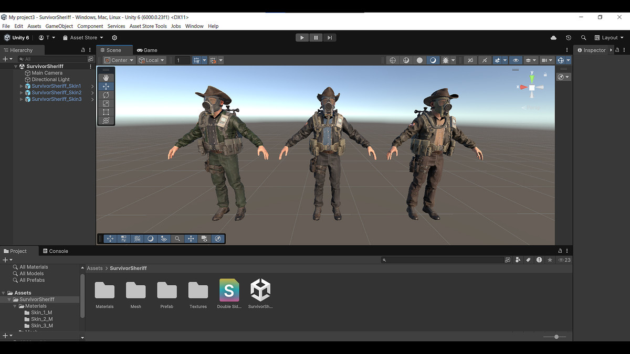Open Undo History clock icon

[x=568, y=38]
